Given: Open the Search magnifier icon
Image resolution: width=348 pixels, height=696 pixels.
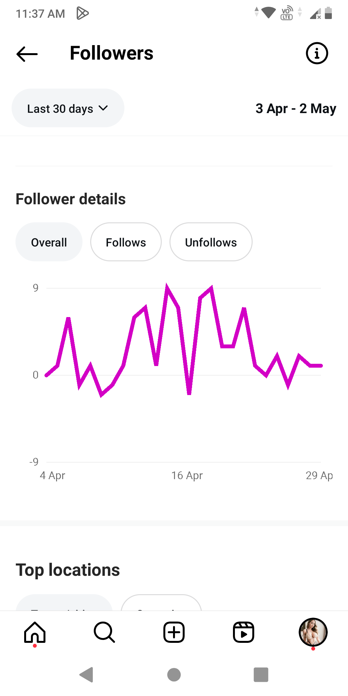Looking at the screenshot, I should (x=104, y=632).
